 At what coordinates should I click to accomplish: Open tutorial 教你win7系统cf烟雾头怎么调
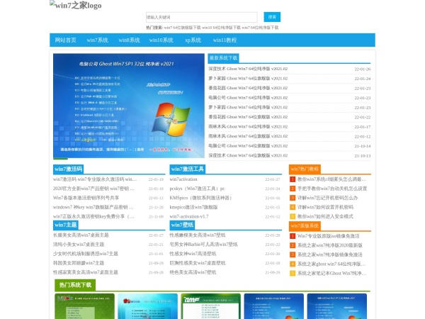coord(331,179)
